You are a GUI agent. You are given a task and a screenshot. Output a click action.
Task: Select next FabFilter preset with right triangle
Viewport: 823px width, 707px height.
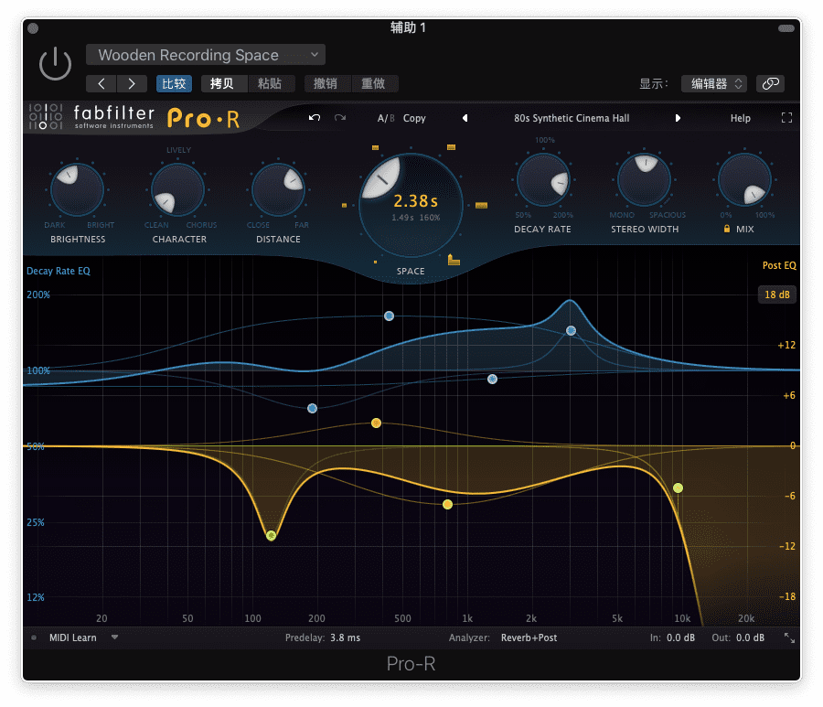tap(678, 118)
